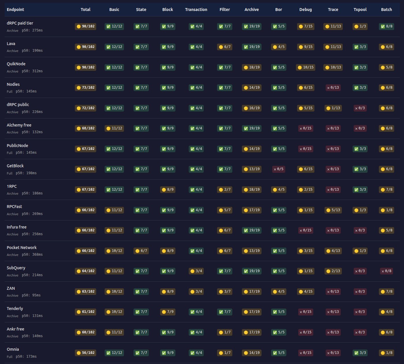404x364 pixels.
Task: Open the GetBlock endpoint name
Action: 15,166
